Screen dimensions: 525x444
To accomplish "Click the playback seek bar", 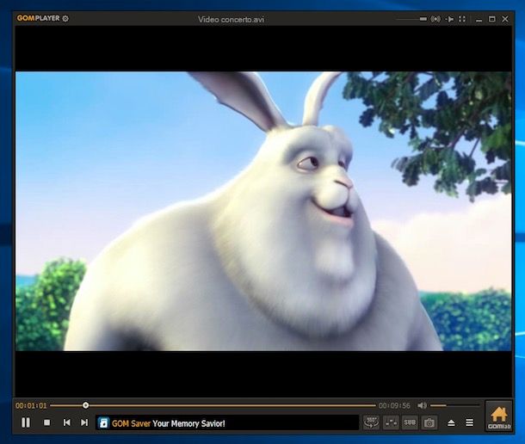I will tap(213, 405).
